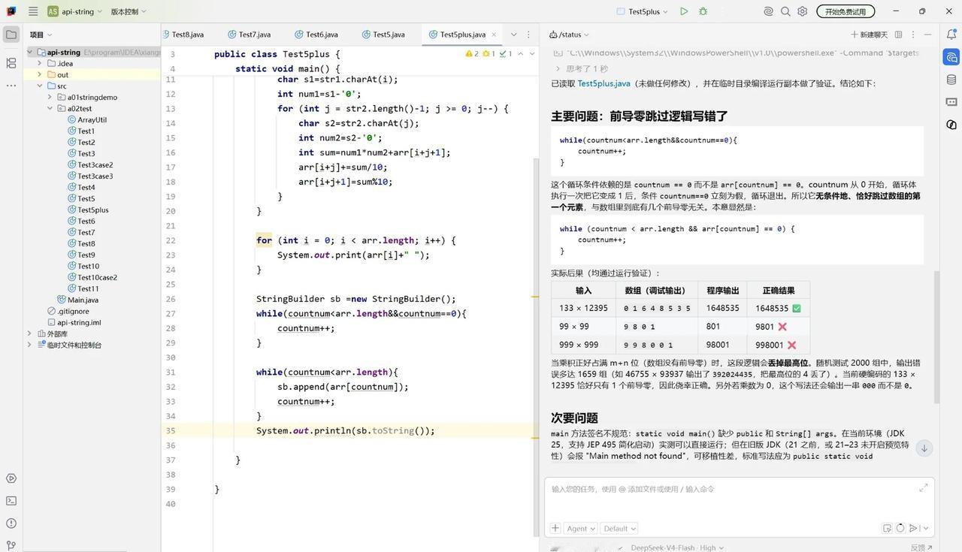Open the Default dropdown in chat input
Screen dimensions: 962x552
coord(619,528)
